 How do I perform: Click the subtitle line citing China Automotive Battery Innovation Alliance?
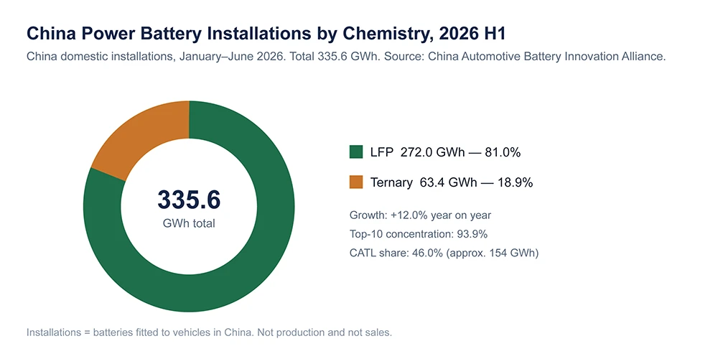(346, 57)
